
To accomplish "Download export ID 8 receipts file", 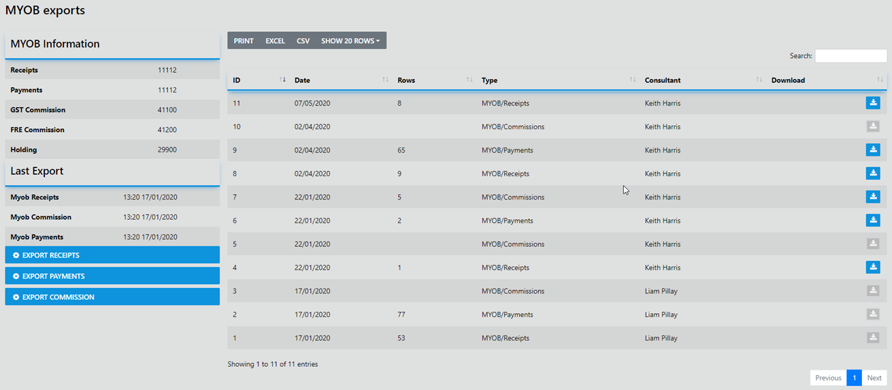I will pos(872,173).
